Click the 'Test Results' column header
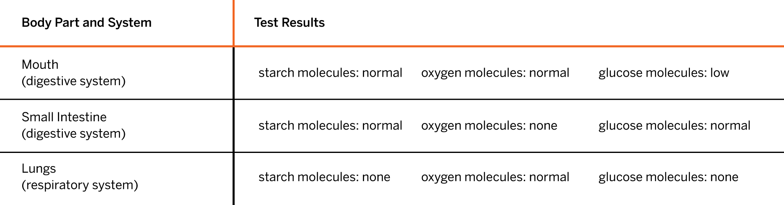The height and width of the screenshot is (205, 784). (289, 23)
